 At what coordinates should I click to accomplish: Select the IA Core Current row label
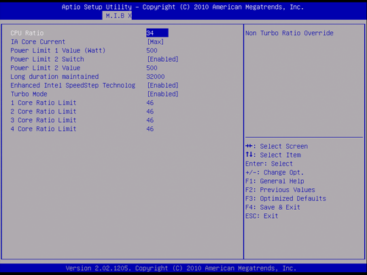[38, 42]
